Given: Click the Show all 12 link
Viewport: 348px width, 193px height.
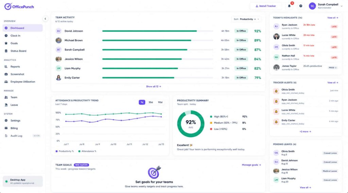Looking at the screenshot, I should (x=154, y=86).
